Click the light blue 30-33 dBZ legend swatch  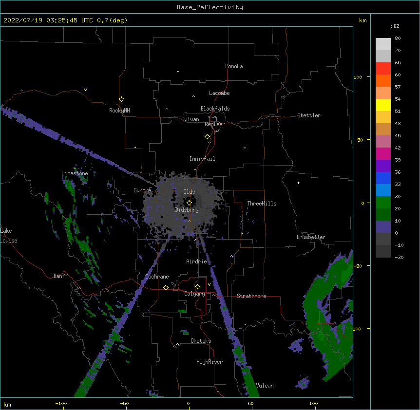click(383, 190)
